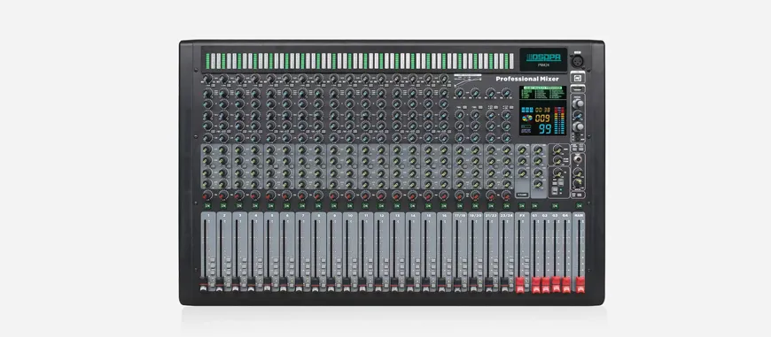Click the '17/18' channel label
The height and width of the screenshot is (337, 771).
coord(459,216)
